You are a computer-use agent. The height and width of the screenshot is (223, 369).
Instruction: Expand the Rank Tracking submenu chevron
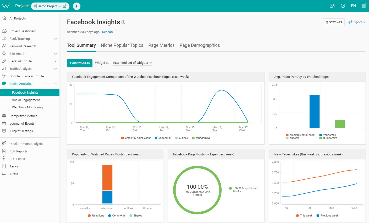click(x=55, y=39)
